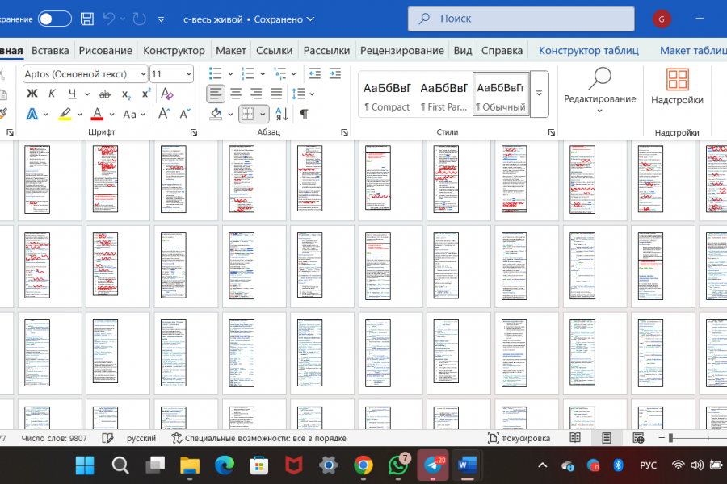Switch to the Рецензирование tab
Viewport: 727px width, 484px height.
402,51
